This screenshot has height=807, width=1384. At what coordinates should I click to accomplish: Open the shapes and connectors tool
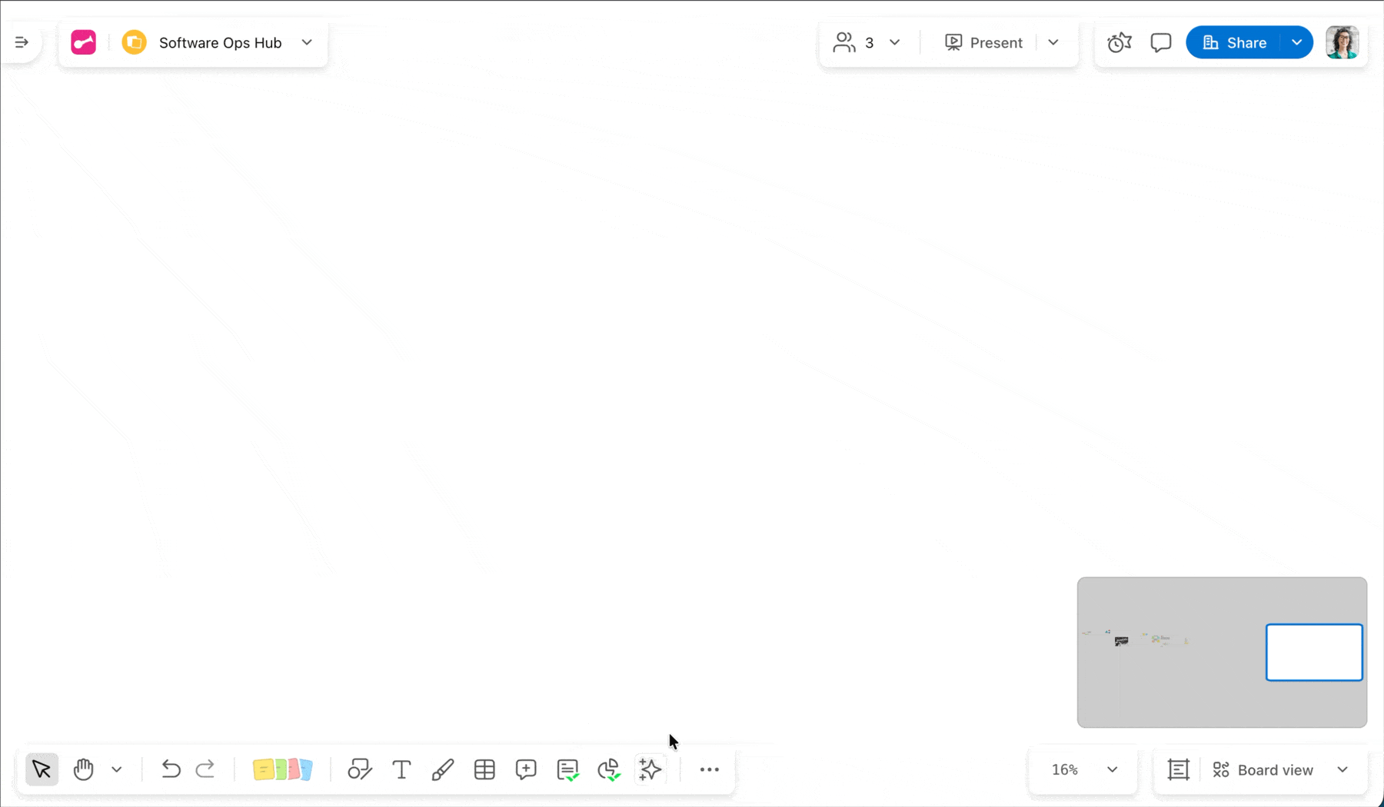point(360,769)
